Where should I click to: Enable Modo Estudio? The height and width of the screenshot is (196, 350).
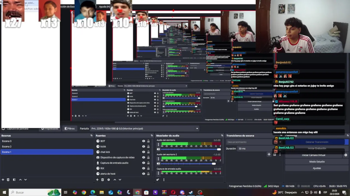click(317, 162)
